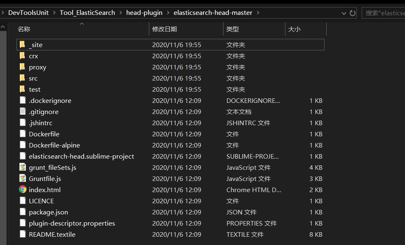This screenshot has height=245, width=405.
Task: Select the test folder name
Action: click(x=35, y=89)
